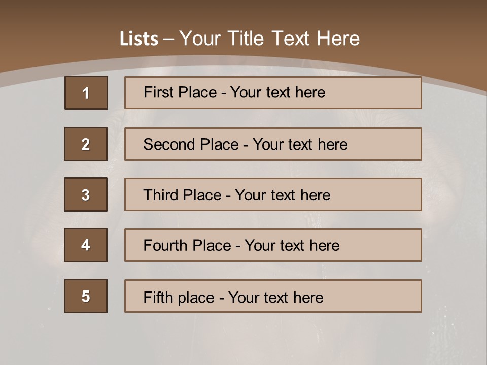This screenshot has height=365, width=487.
Task: Click the word 'Fourth' in the list
Action: coord(165,245)
